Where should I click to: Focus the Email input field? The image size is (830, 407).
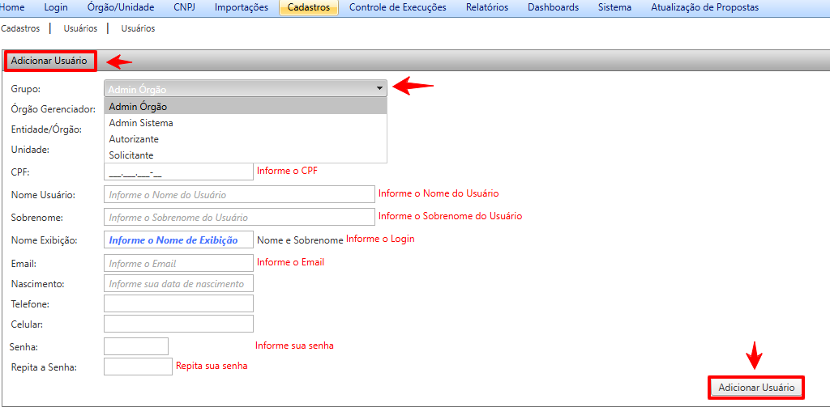click(x=178, y=263)
